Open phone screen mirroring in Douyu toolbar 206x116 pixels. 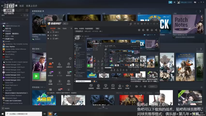[x=106, y=86]
